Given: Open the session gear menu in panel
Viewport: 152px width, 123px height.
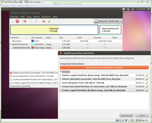Looking at the screenshot, I should tap(148, 9).
